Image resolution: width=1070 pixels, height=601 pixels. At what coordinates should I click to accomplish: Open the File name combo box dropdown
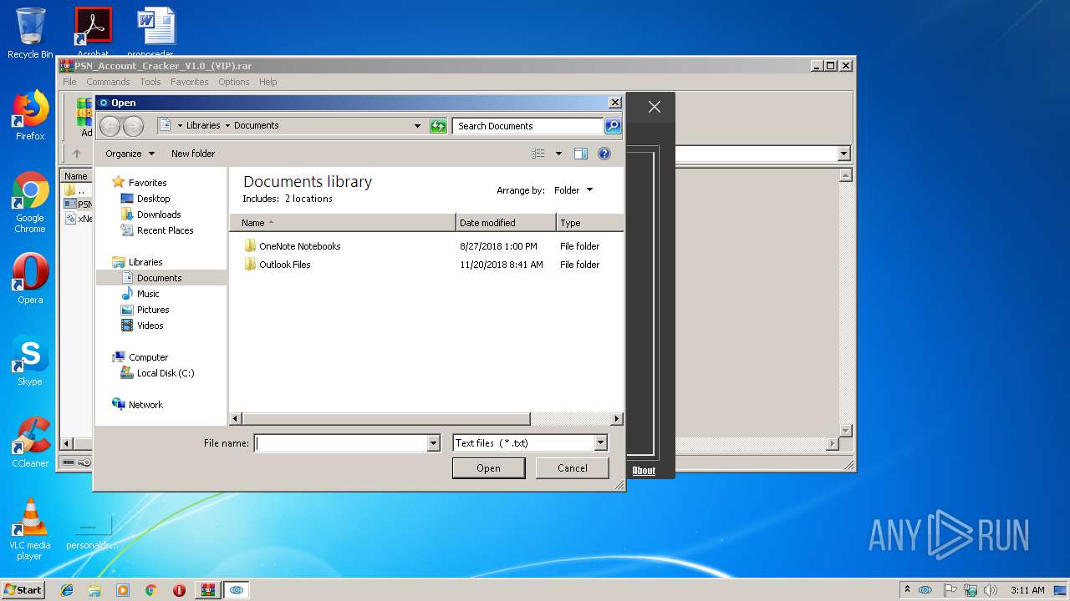pos(433,443)
